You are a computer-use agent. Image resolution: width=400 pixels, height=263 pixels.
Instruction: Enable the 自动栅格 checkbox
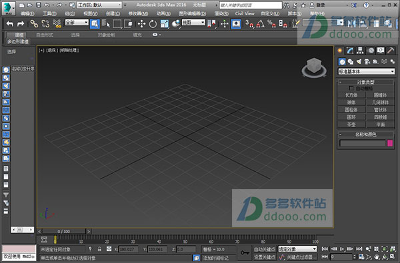tap(351, 88)
